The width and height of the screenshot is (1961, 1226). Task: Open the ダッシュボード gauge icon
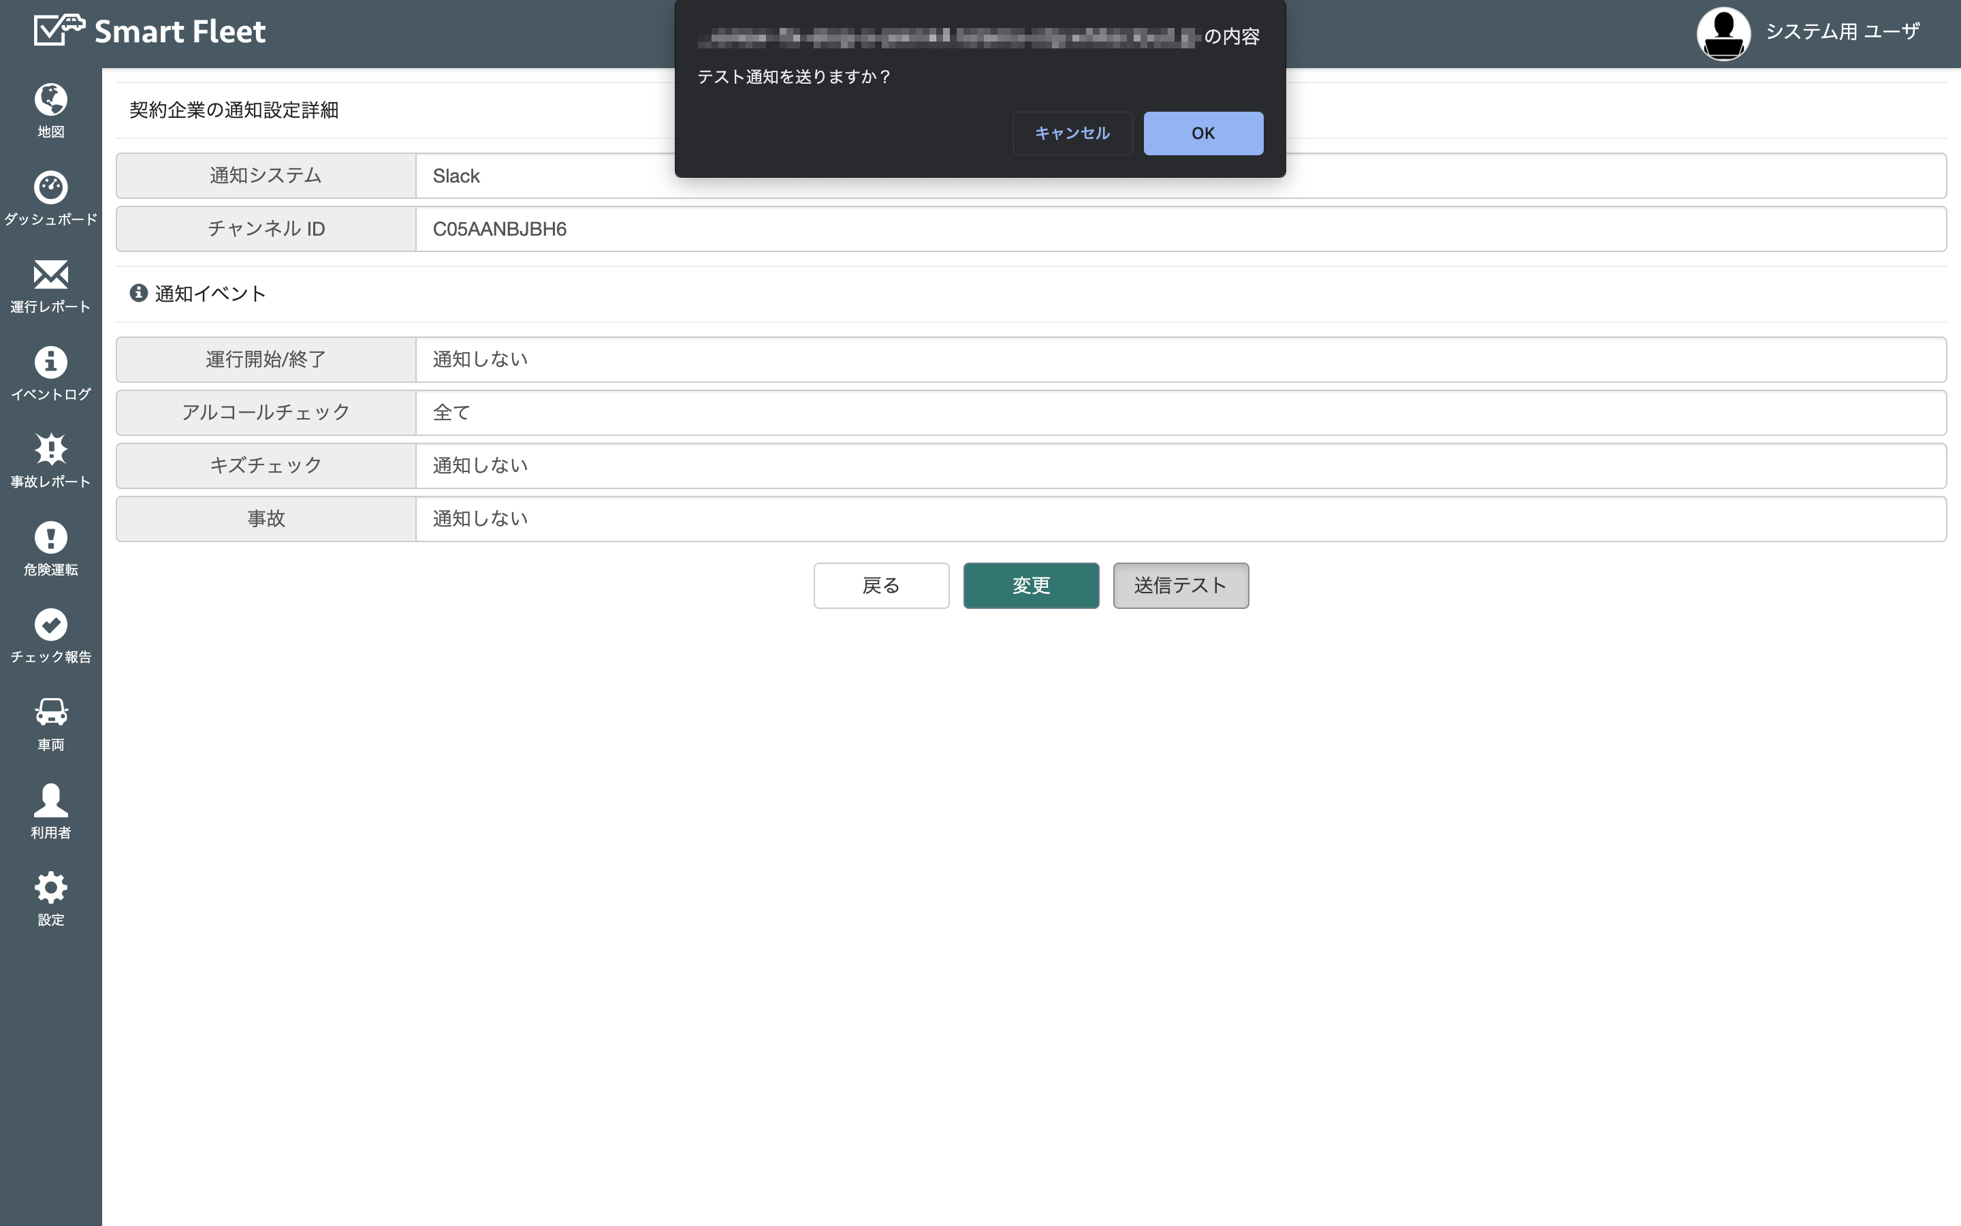50,188
